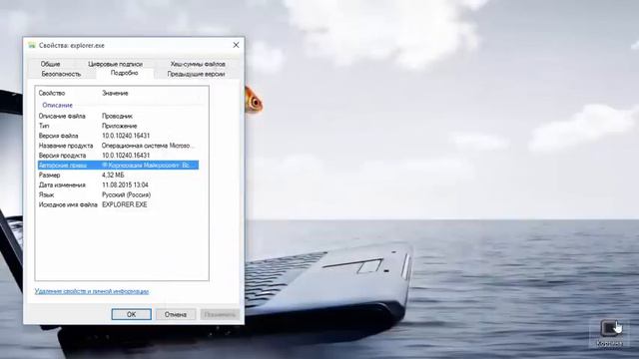Click the value Операционная система Microso...
The image size is (639, 359).
coord(148,146)
